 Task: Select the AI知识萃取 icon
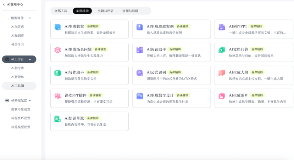pos(57,119)
